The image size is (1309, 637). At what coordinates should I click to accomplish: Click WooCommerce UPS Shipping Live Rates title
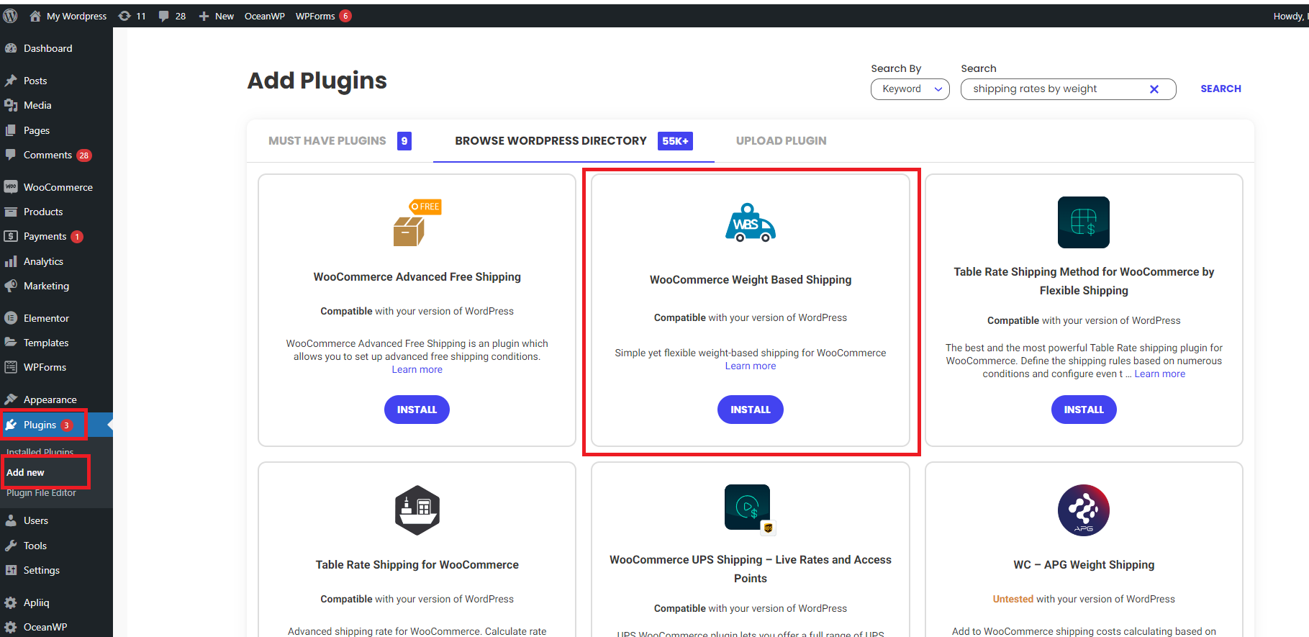[751, 569]
